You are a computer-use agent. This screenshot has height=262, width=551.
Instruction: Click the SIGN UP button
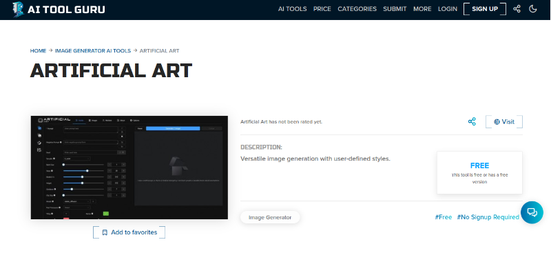[485, 9]
